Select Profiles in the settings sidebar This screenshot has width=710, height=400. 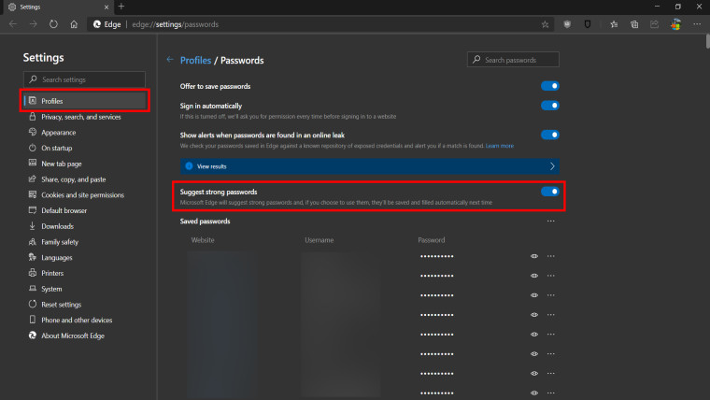[x=85, y=101]
